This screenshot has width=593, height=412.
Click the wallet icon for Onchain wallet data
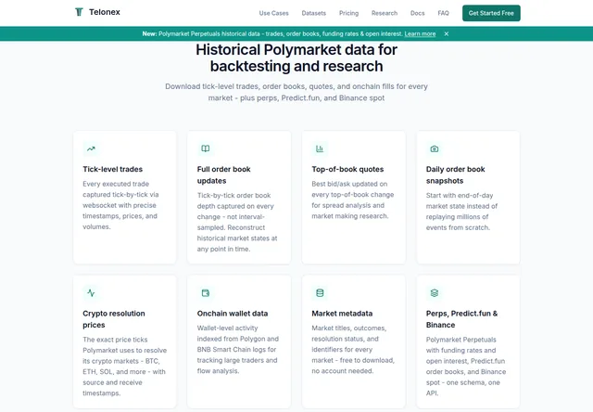point(206,293)
